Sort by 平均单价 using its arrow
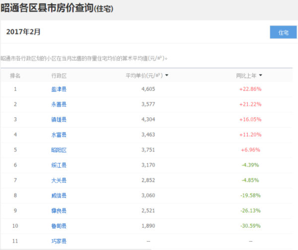Image resolution: width=298 pixels, height=250 pixels. (167, 76)
